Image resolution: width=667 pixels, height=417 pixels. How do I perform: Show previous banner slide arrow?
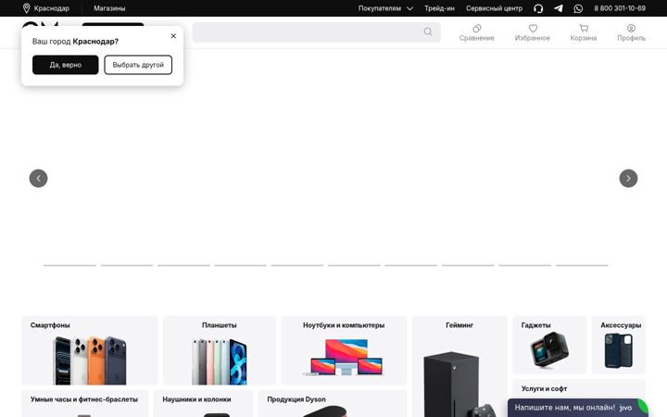[38, 178]
